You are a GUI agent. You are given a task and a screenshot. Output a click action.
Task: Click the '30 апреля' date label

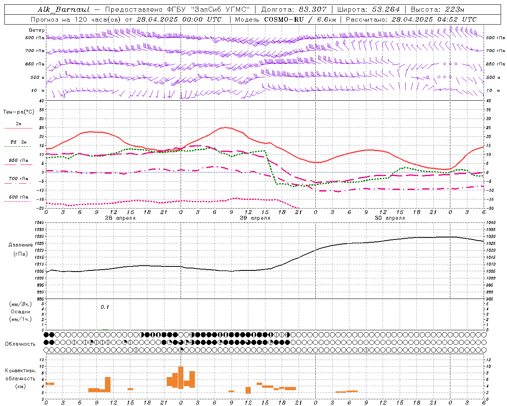point(389,218)
